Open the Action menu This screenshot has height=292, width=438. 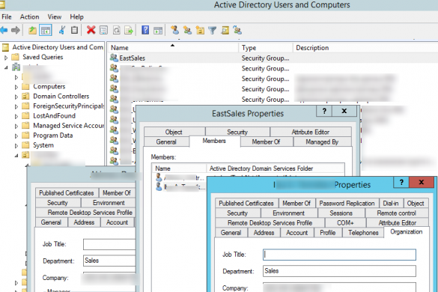tap(29, 16)
